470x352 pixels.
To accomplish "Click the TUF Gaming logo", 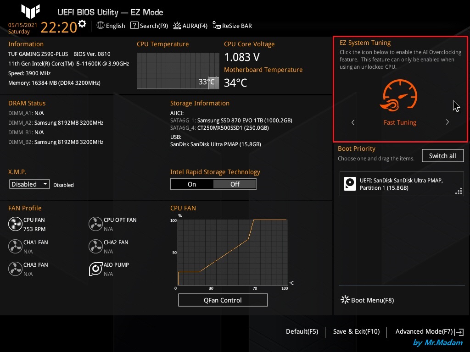I will pyautogui.click(x=30, y=11).
